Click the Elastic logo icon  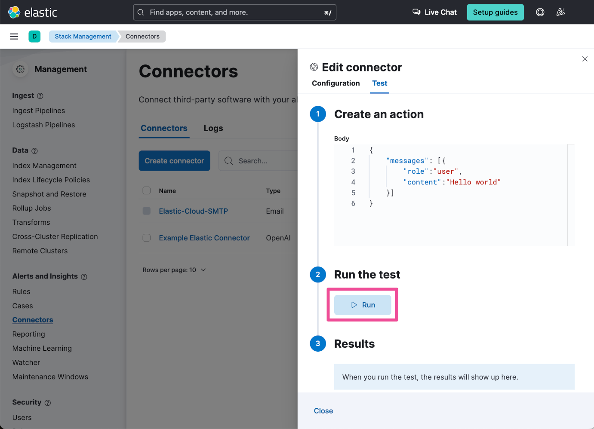14,12
